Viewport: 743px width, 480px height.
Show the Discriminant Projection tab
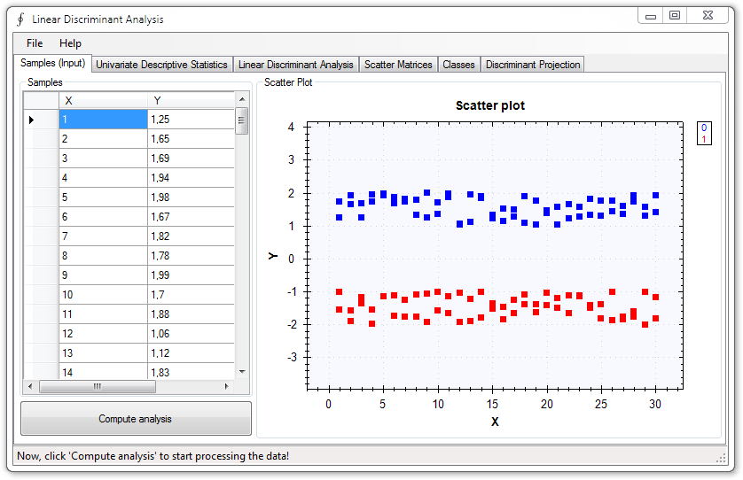point(533,65)
